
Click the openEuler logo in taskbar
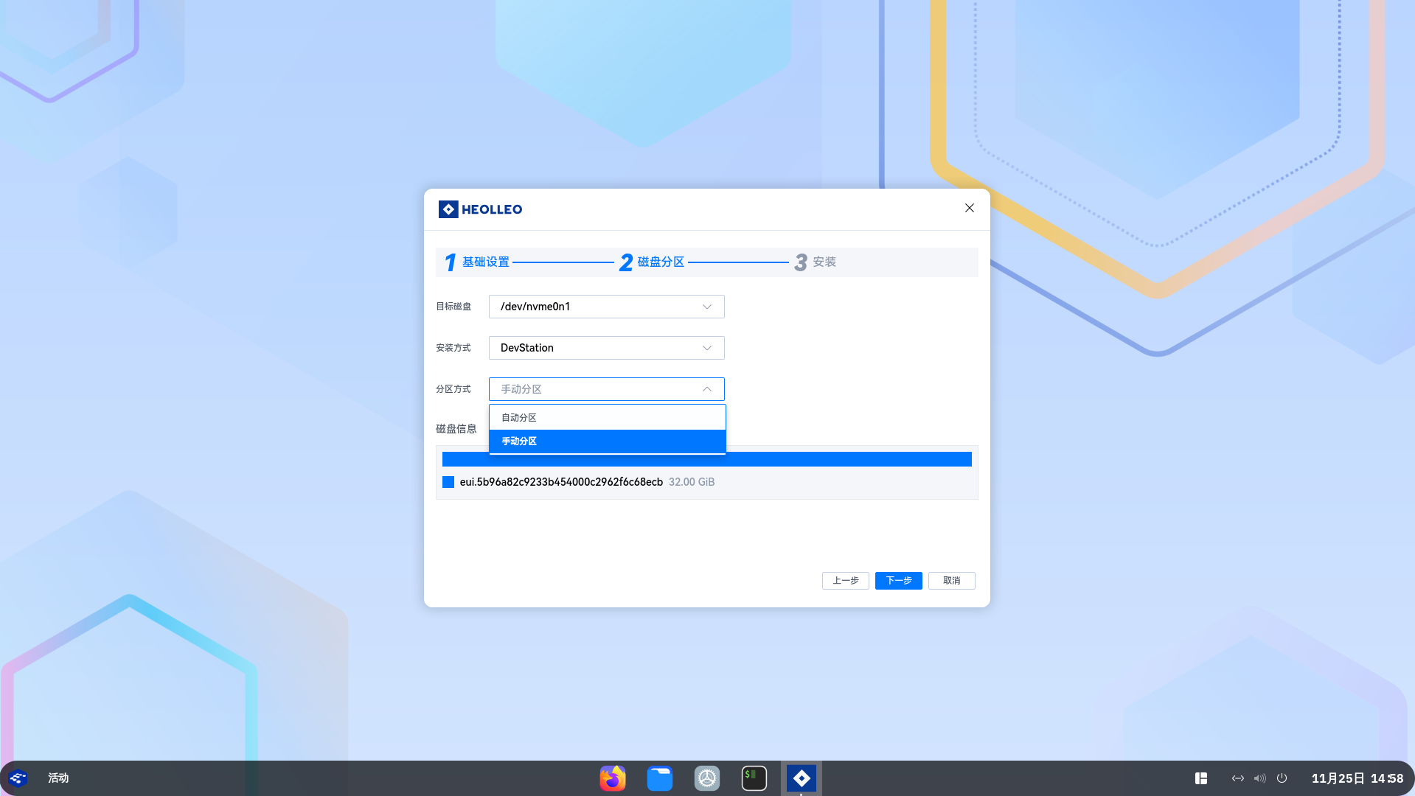(18, 778)
